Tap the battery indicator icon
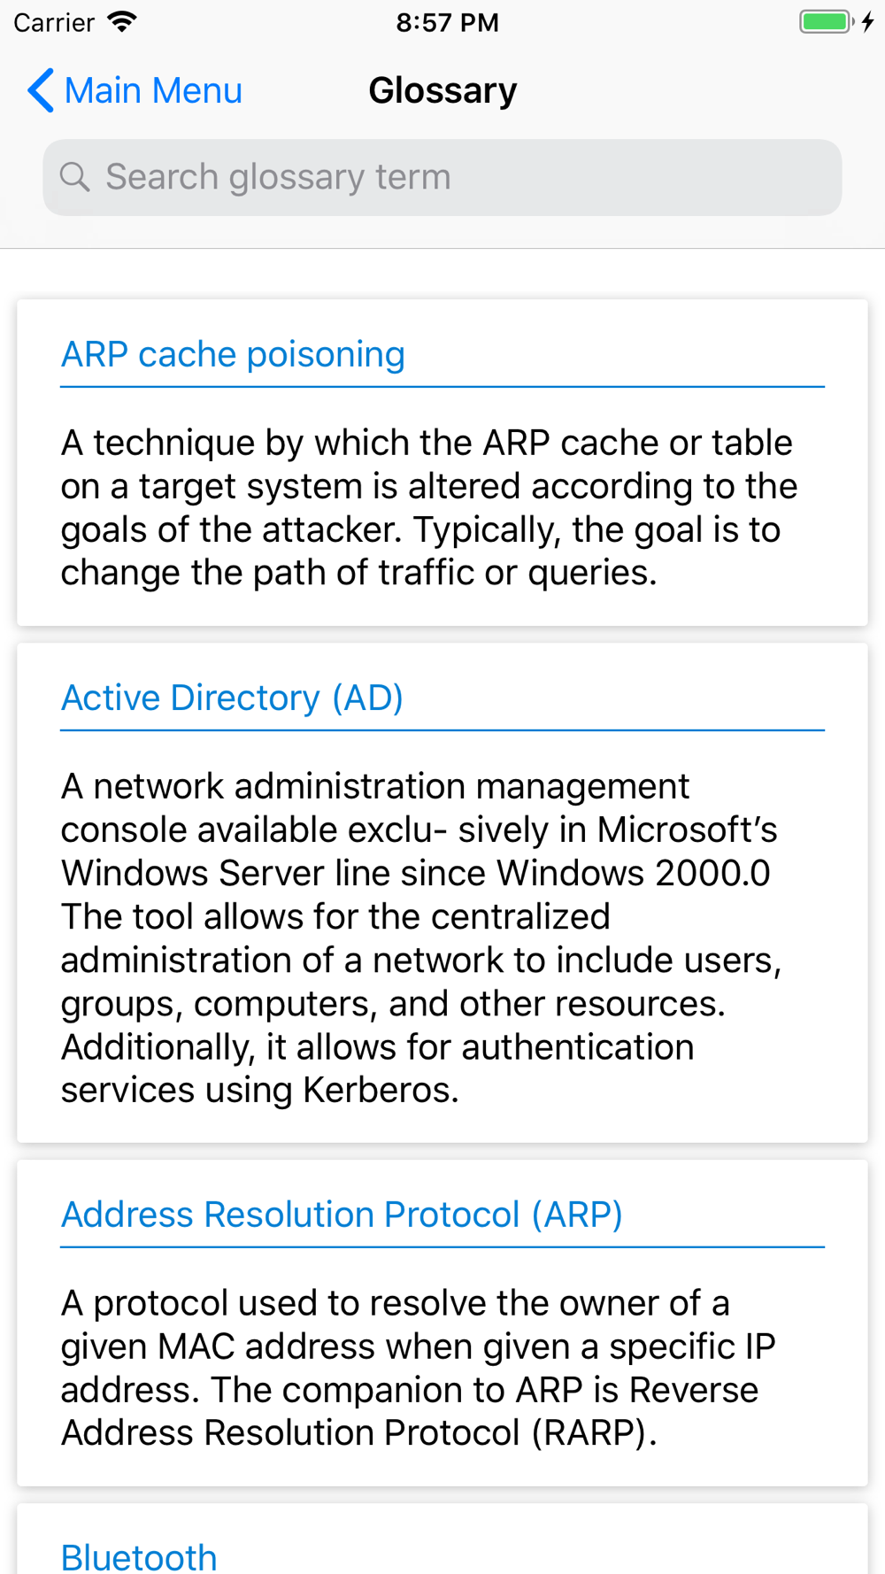Viewport: 885px width, 1574px height. pos(827,22)
